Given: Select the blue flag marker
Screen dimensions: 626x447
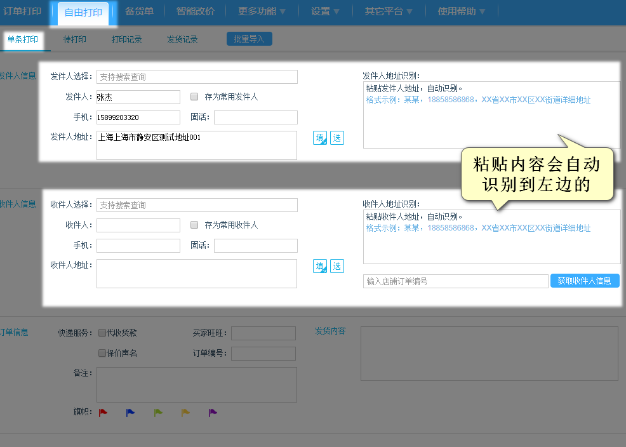Looking at the screenshot, I should [x=130, y=413].
